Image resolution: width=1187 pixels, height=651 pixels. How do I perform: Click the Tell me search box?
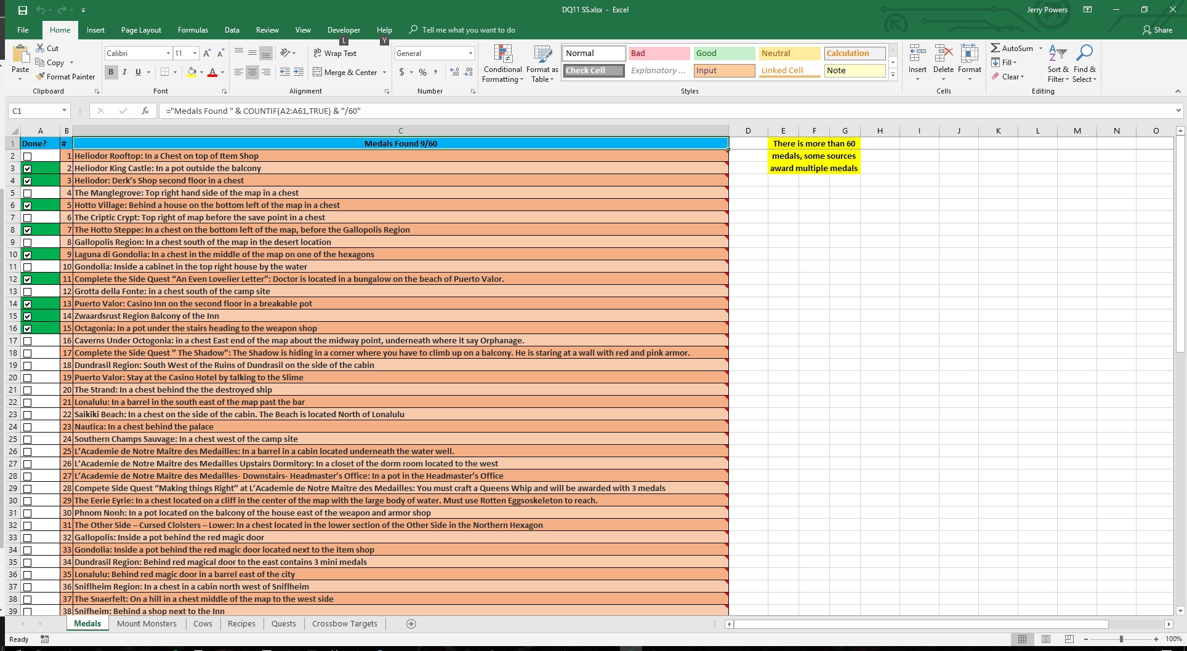point(468,30)
